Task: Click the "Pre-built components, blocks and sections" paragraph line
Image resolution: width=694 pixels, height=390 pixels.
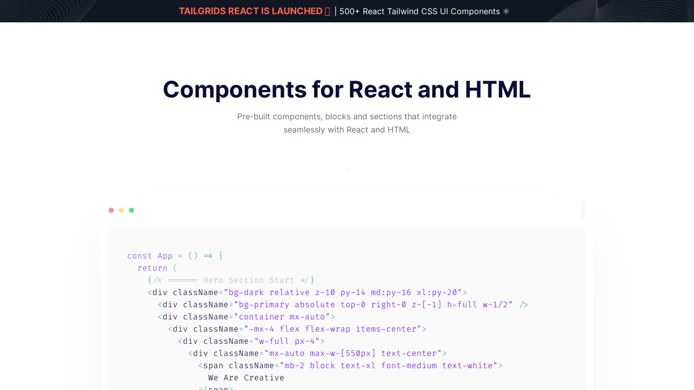Action: point(347,116)
